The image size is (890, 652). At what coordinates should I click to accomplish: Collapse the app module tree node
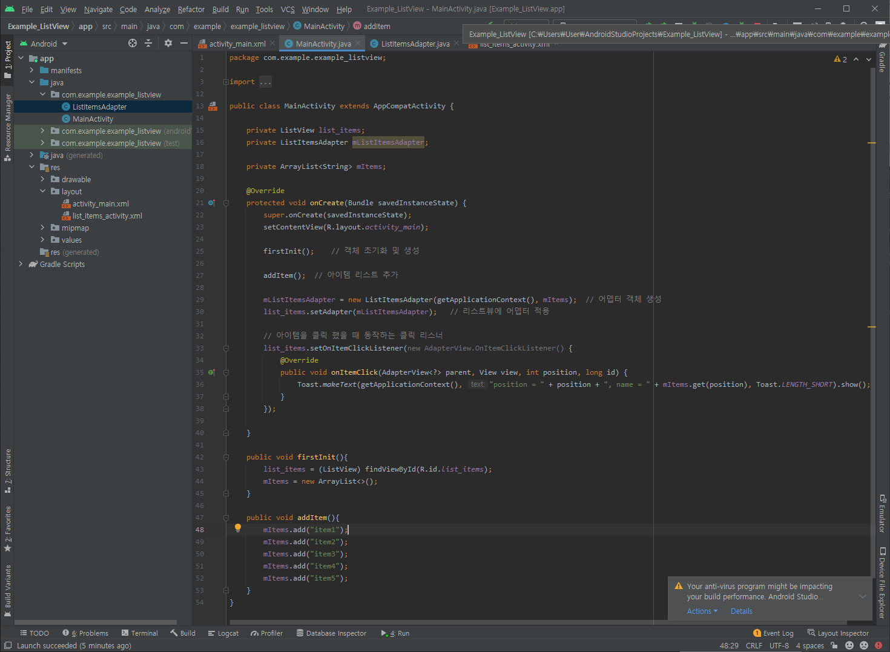pos(21,58)
